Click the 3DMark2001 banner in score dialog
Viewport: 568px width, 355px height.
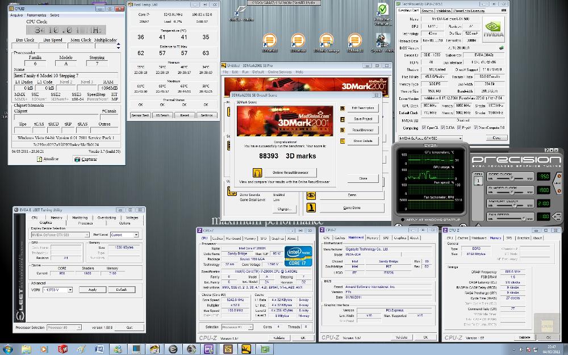point(285,121)
